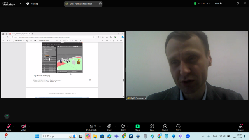Select the Meeting tab
This screenshot has height=140, width=249.
(32, 4)
